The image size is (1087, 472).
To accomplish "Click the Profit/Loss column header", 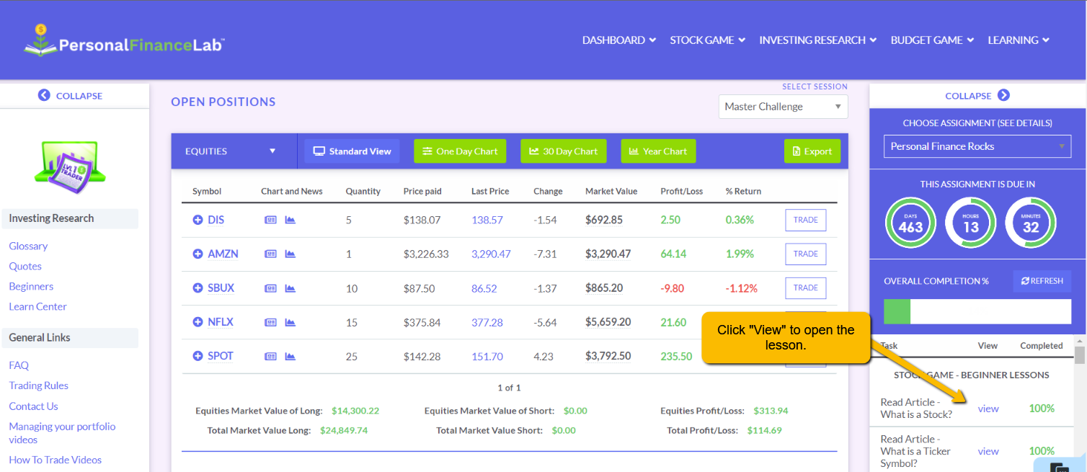I will pos(680,191).
